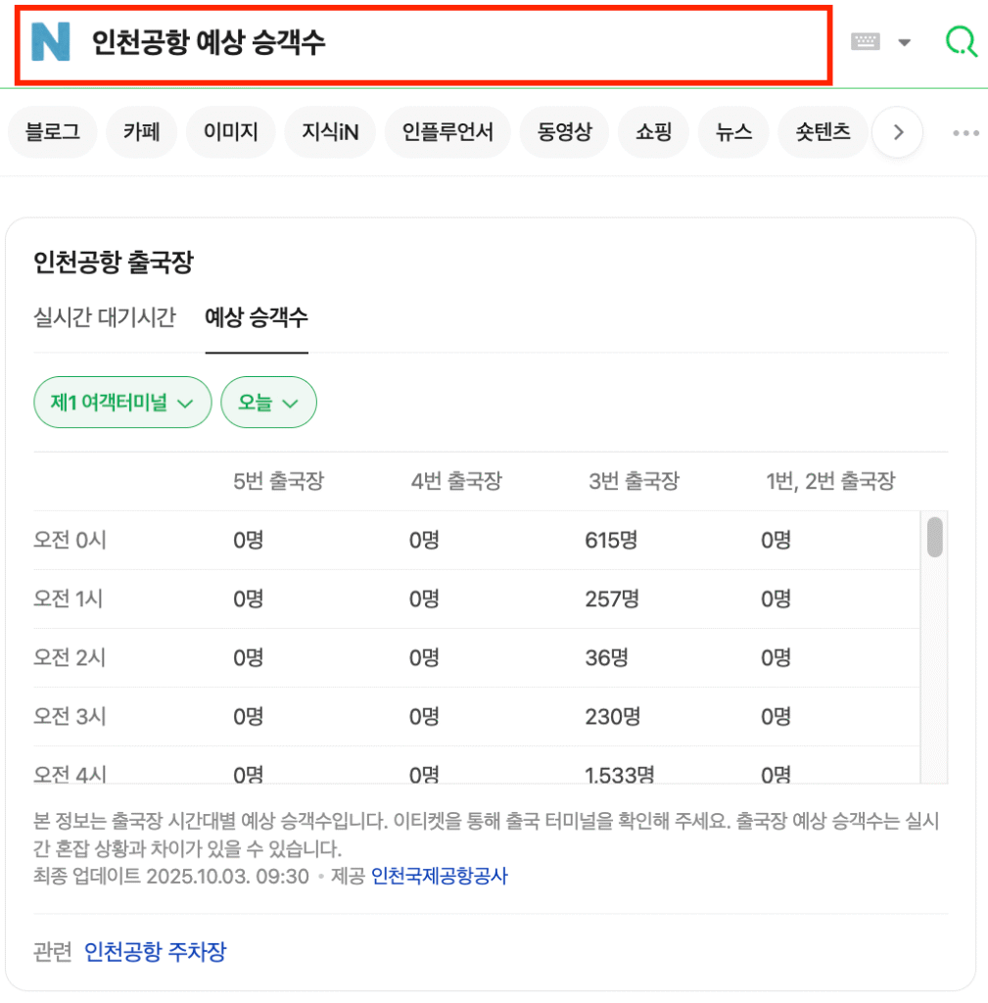
Task: Click the green search magnifier icon
Action: coord(961,41)
